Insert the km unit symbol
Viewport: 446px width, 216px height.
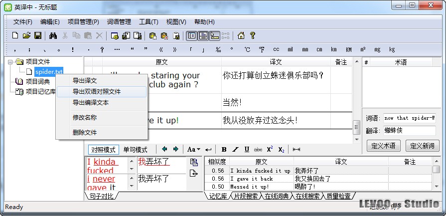[x=334, y=49]
